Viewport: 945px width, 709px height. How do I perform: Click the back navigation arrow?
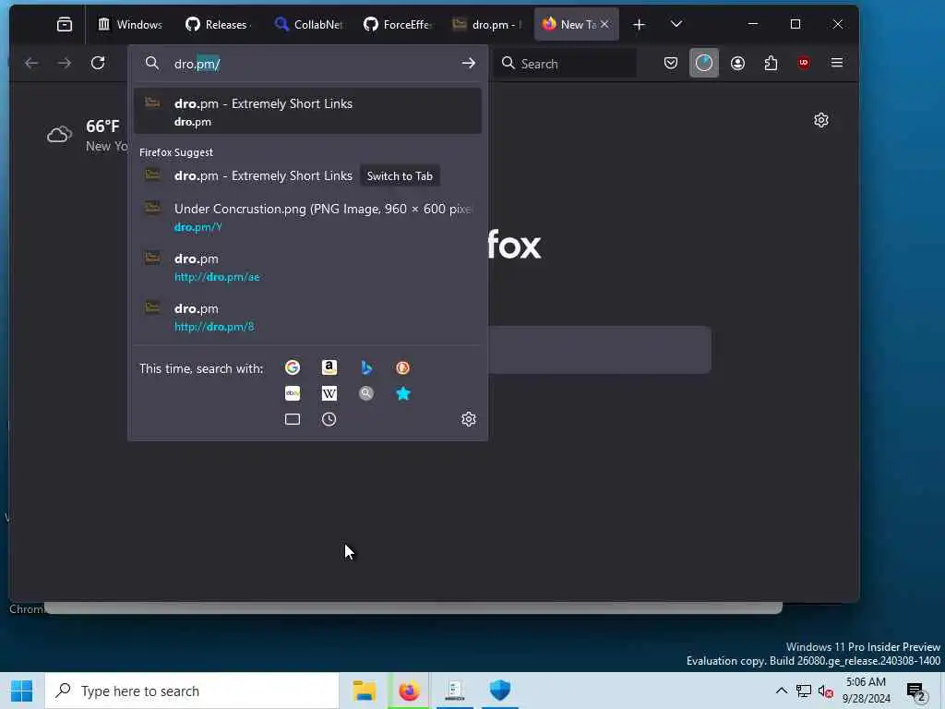[x=32, y=64]
